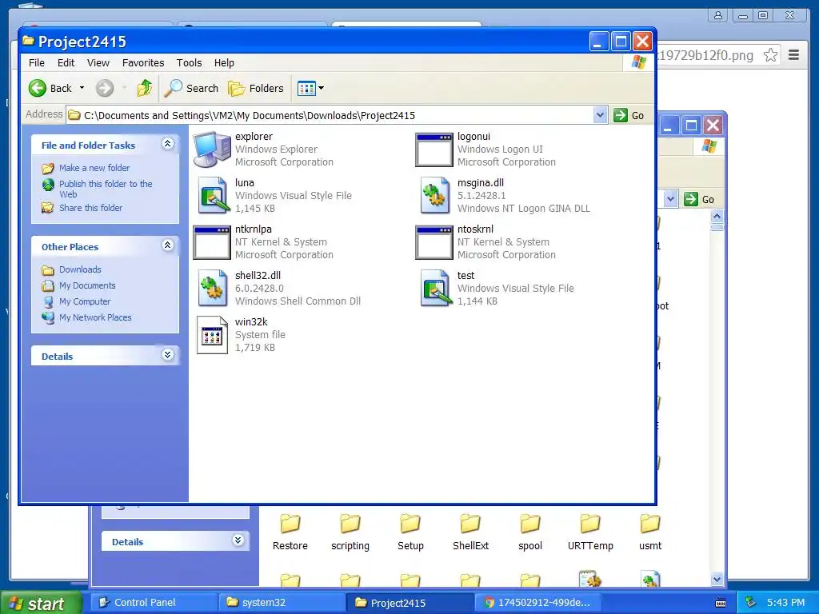The image size is (819, 614).
Task: Click scroll down arrow in system32 window
Action: (x=717, y=579)
